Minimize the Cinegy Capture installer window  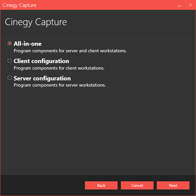tap(179, 5)
